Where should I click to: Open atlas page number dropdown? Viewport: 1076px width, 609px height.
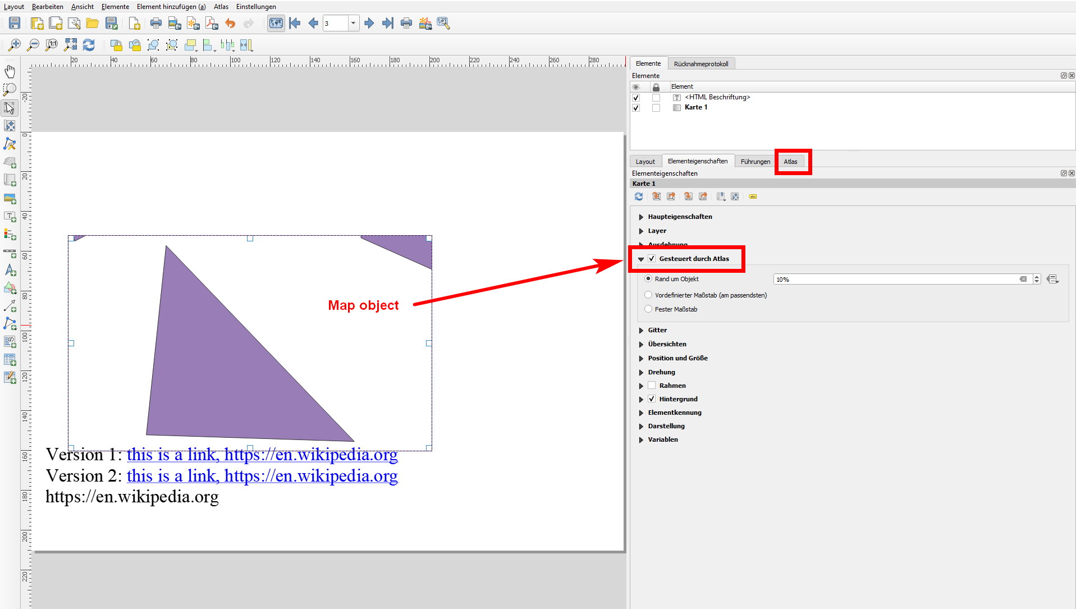coord(354,23)
